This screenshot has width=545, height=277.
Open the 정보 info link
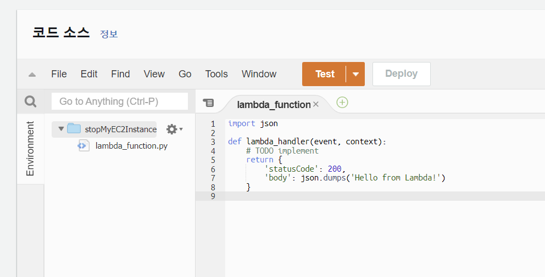[109, 34]
